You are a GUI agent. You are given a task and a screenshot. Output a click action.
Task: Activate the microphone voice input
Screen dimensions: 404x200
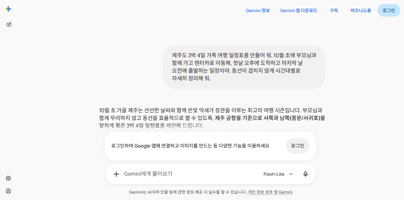[x=306, y=174]
